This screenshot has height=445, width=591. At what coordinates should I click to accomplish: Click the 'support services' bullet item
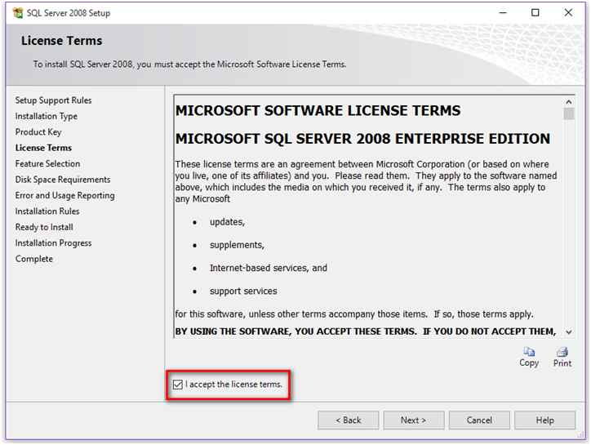(243, 291)
